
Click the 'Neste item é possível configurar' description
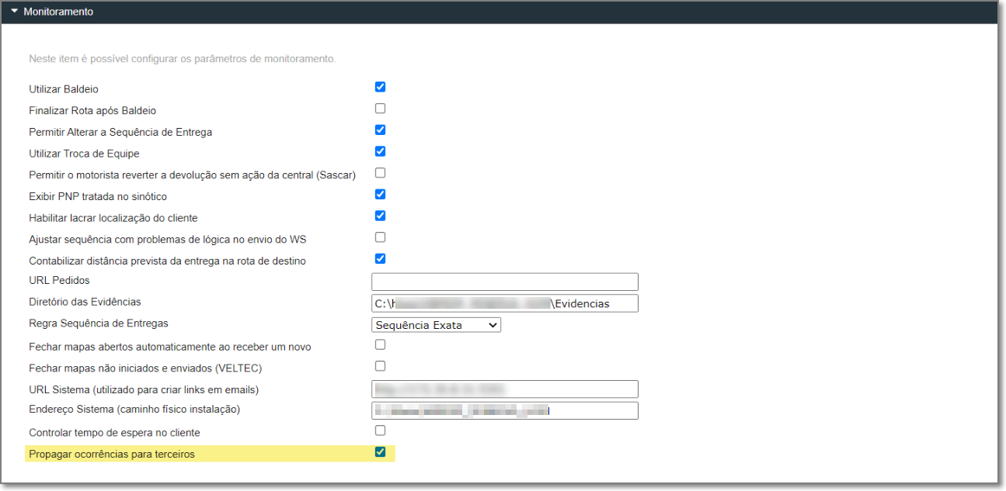pos(182,59)
